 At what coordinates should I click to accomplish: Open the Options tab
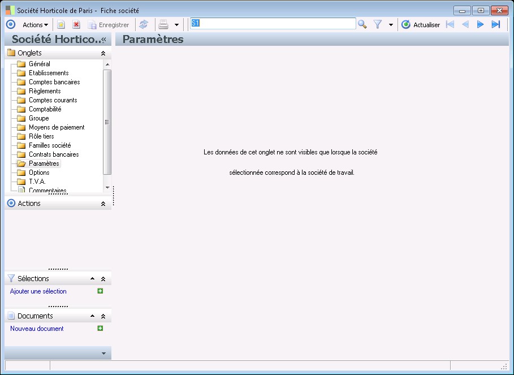tap(39, 173)
